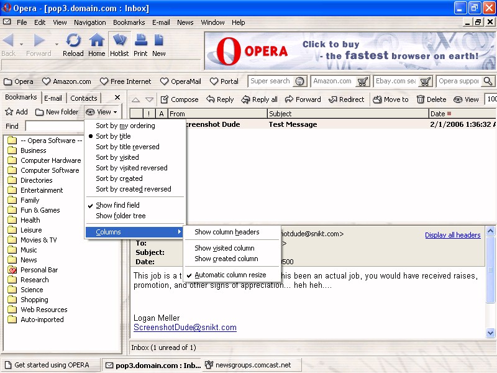The width and height of the screenshot is (497, 373).
Task: Open the mail View dropdown
Action: (x=467, y=99)
